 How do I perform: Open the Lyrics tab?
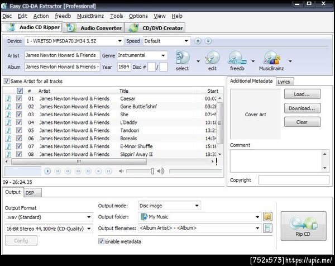(x=284, y=82)
